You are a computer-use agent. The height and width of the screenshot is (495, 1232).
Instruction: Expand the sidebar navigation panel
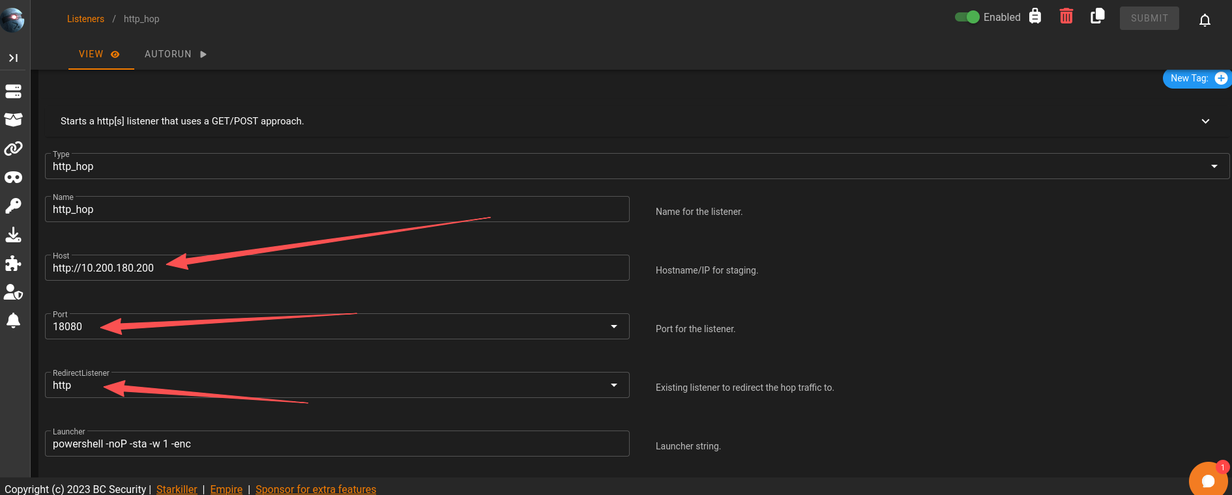[13, 58]
